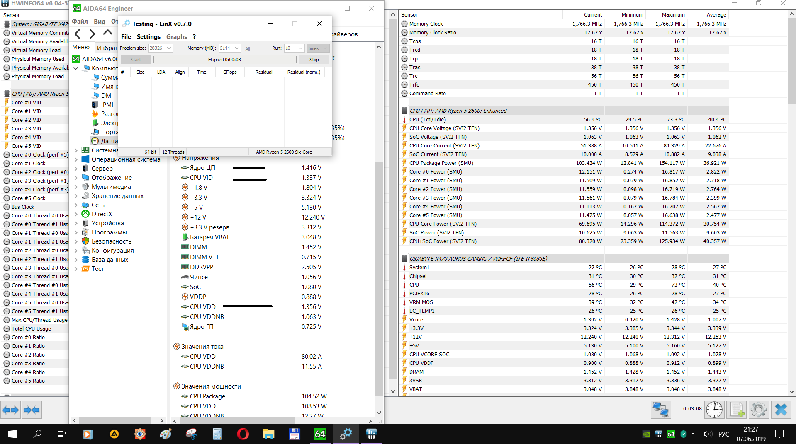
Task: Open Calculator from the taskbar
Action: tap(217, 434)
